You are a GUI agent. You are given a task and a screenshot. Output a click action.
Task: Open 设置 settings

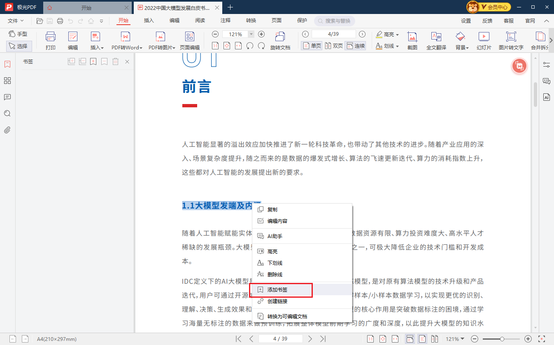466,21
